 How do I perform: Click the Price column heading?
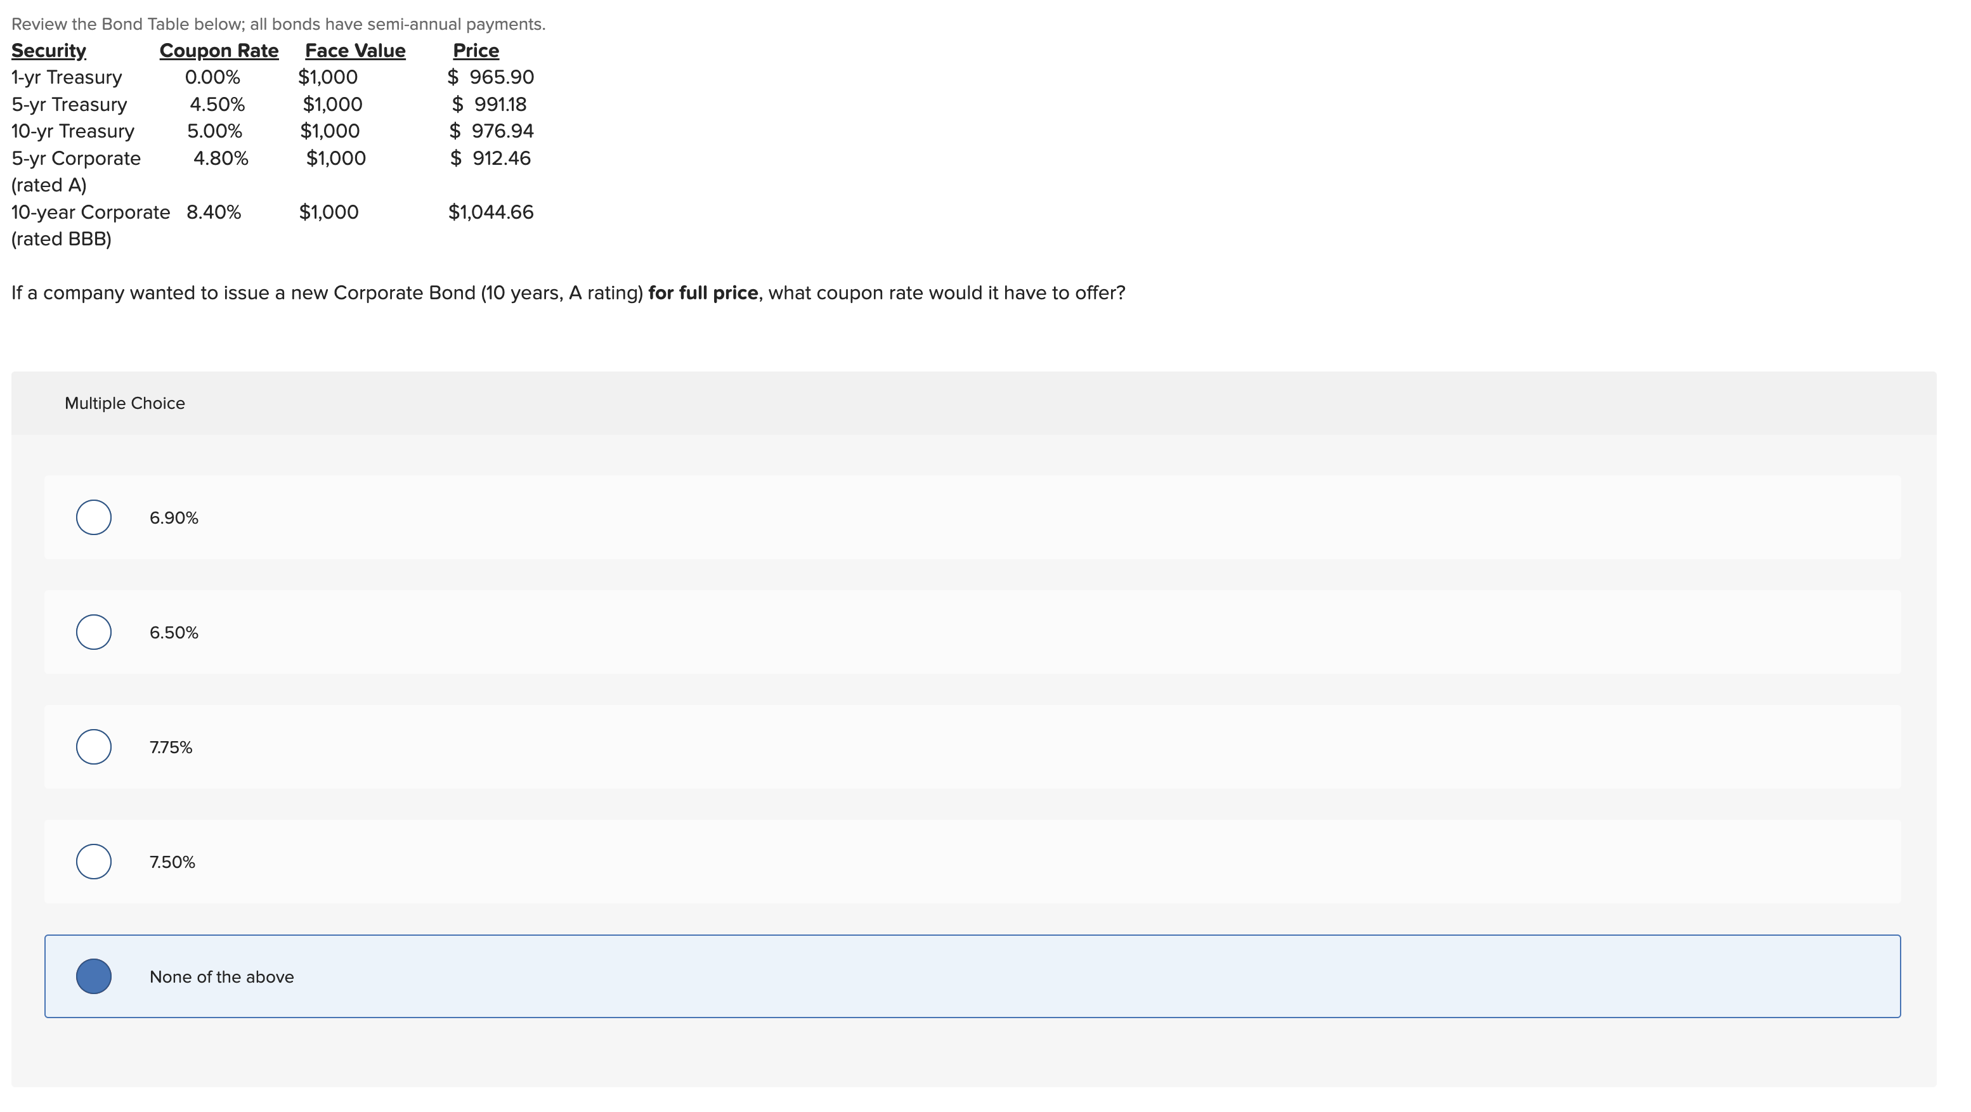point(475,49)
